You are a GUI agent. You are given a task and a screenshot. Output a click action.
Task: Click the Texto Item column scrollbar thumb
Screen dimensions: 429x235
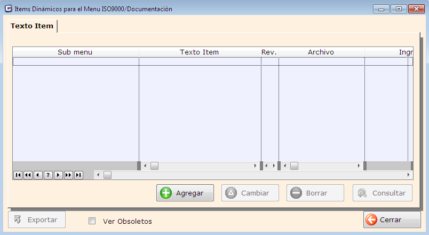pyautogui.click(x=154, y=166)
